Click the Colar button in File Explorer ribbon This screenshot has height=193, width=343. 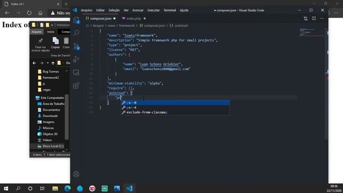(66, 43)
